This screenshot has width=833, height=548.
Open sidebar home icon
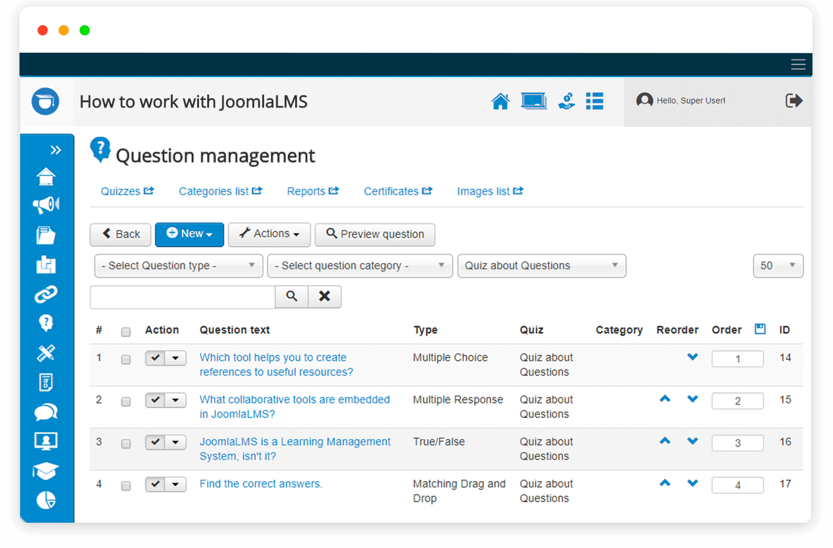tap(46, 177)
